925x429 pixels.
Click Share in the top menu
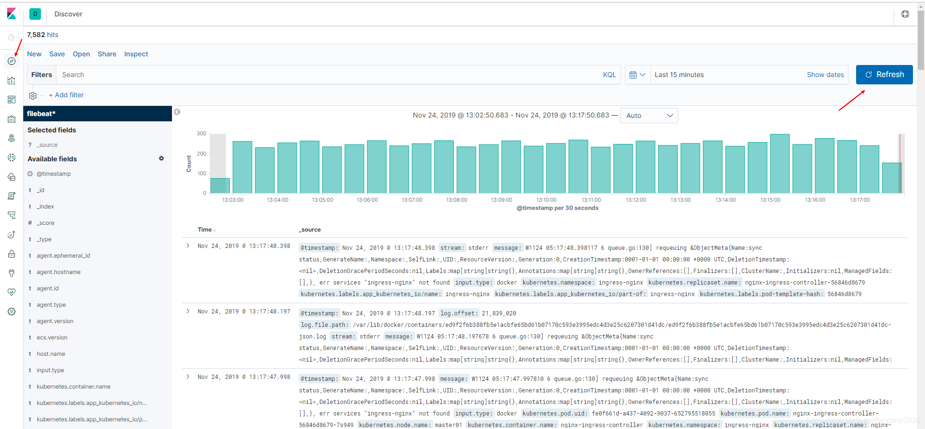(x=107, y=54)
